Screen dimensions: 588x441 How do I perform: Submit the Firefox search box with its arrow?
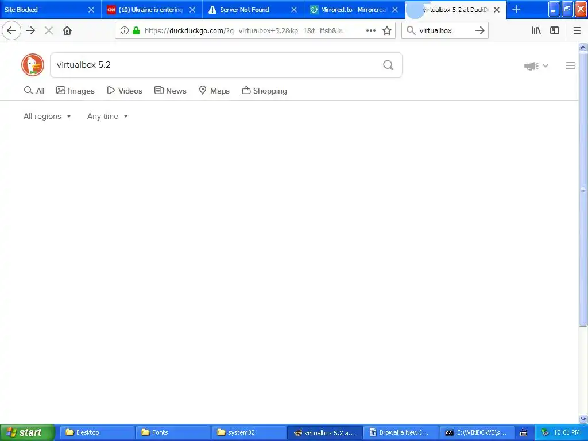click(480, 30)
